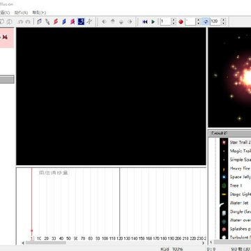
Task: Click the red keyframe dot on the timeline
Action: tap(32, 231)
